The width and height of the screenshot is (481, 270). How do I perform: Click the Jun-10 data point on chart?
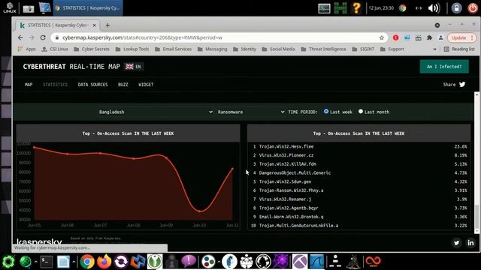click(x=200, y=211)
